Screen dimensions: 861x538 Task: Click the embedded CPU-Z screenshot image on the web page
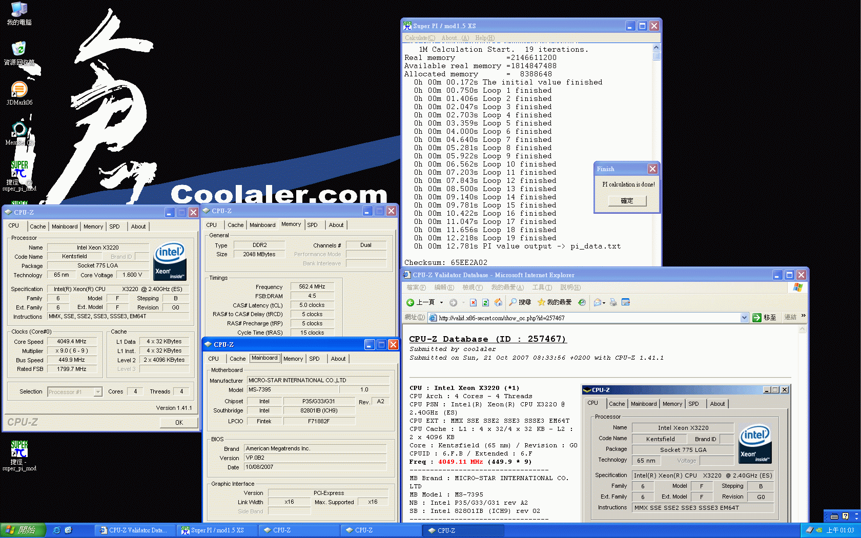(686, 453)
